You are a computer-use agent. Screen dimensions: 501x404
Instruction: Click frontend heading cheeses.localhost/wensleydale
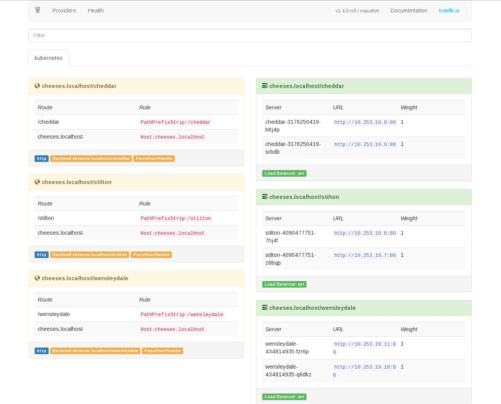pyautogui.click(x=85, y=278)
